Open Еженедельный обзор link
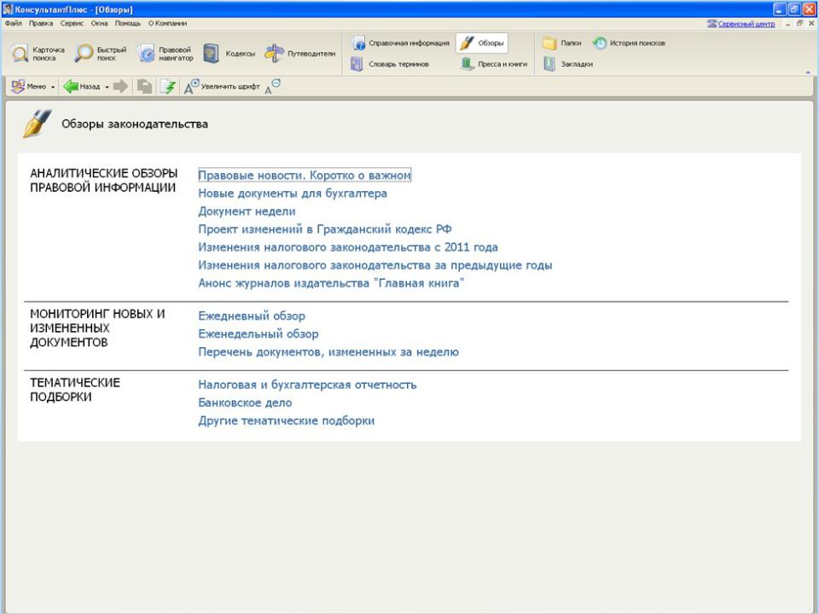The width and height of the screenshot is (819, 614). pos(258,333)
